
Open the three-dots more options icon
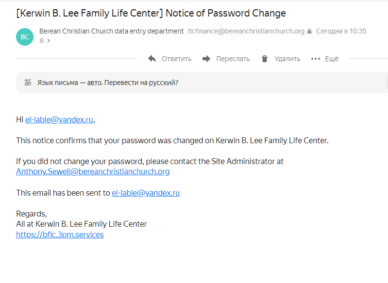[x=316, y=59]
